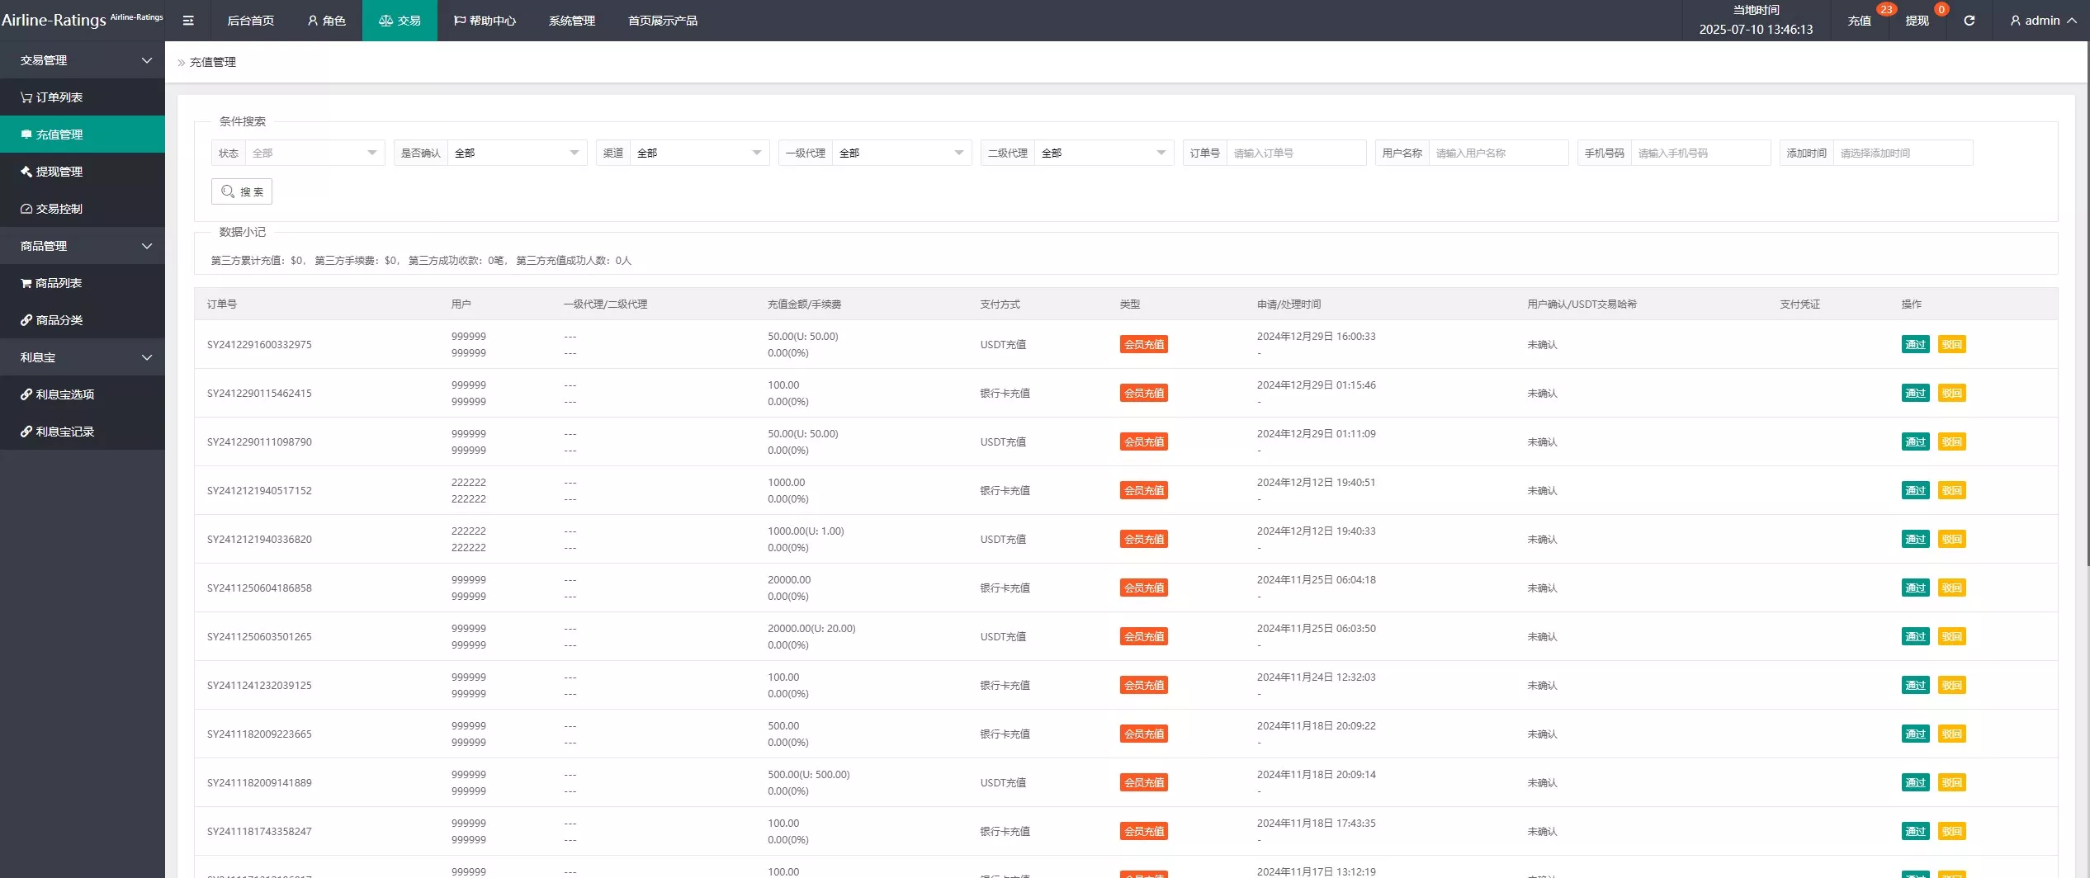2090x878 pixels.
Task: Open the 帮助中心 top menu
Action: (485, 21)
